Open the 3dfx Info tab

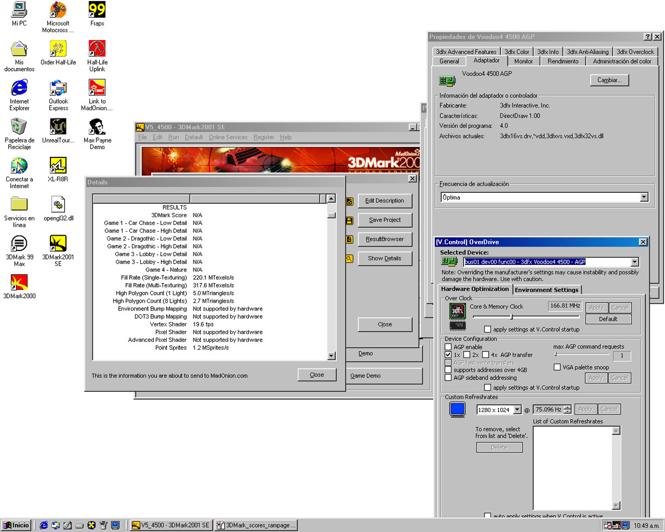coord(547,52)
